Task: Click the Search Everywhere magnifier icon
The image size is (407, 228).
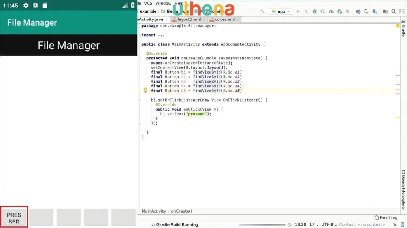Action: coord(394,11)
